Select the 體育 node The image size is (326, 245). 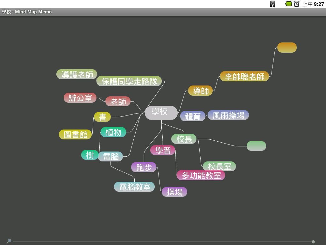193,116
